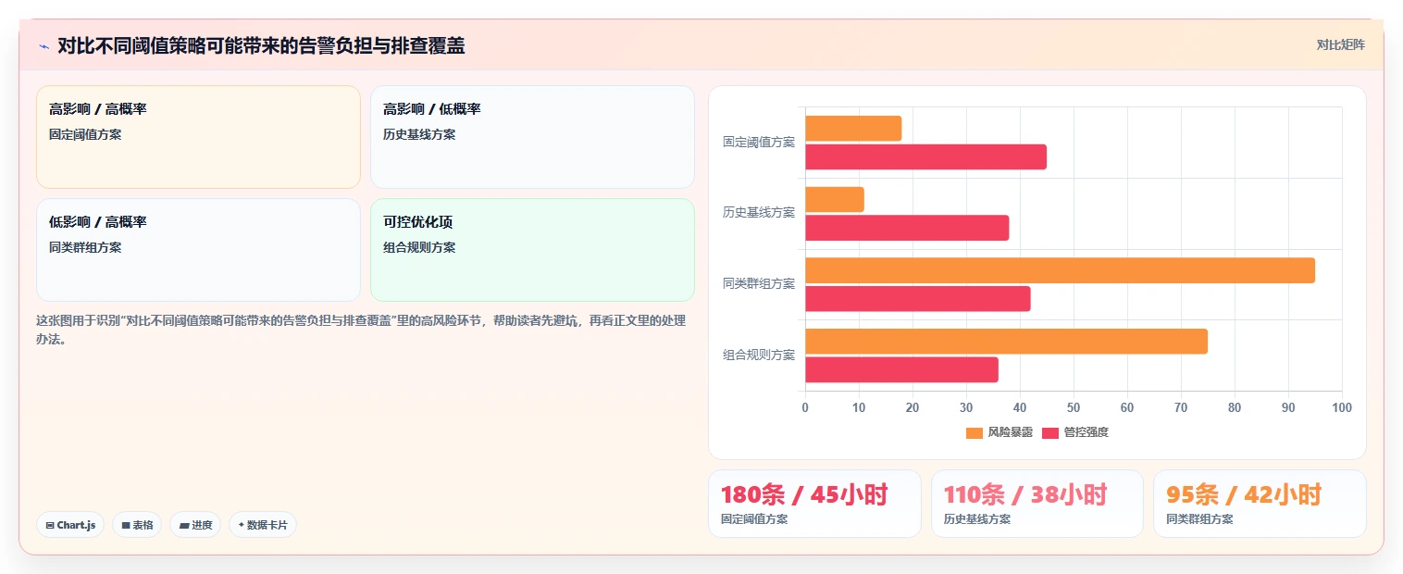Click the x-axis tick value 20
The width and height of the screenshot is (1403, 574).
(x=913, y=408)
